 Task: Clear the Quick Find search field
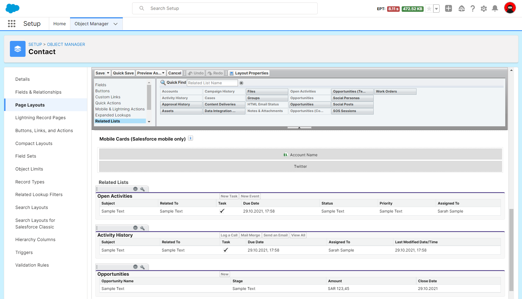(x=241, y=83)
